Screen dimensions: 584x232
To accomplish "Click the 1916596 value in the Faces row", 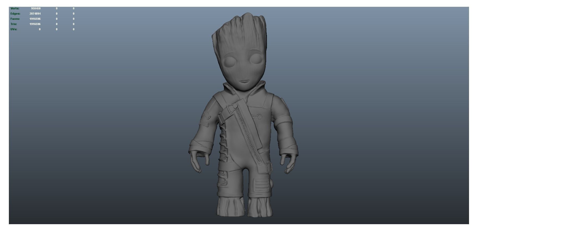I will tap(35, 19).
